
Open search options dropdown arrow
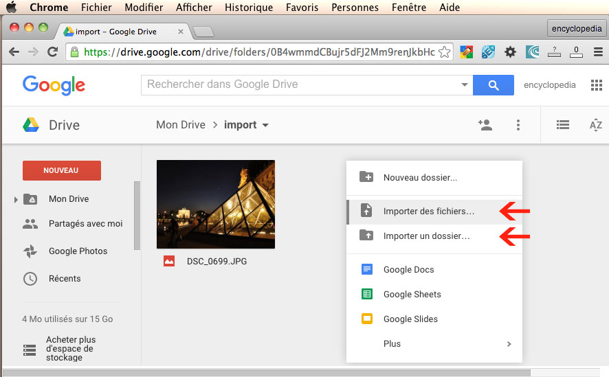point(464,85)
